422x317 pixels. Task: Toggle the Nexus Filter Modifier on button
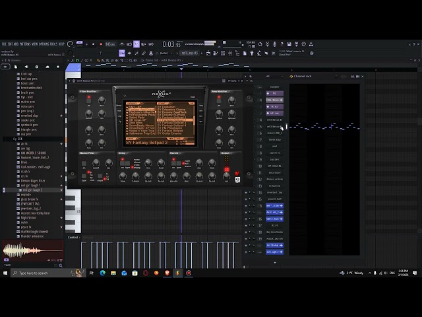pos(88,101)
